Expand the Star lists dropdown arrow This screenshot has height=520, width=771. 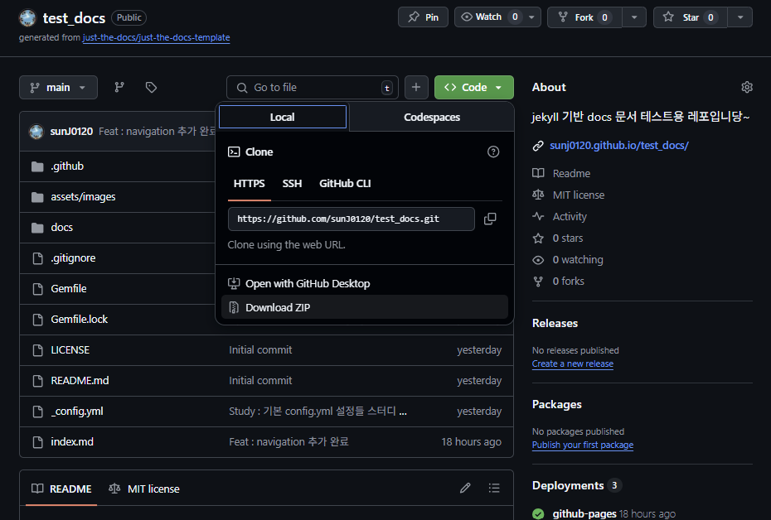tap(740, 17)
